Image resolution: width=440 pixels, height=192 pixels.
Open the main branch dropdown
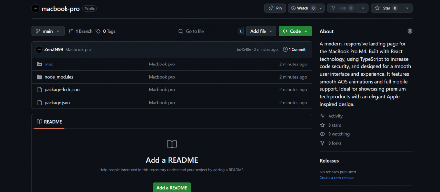pos(48,31)
